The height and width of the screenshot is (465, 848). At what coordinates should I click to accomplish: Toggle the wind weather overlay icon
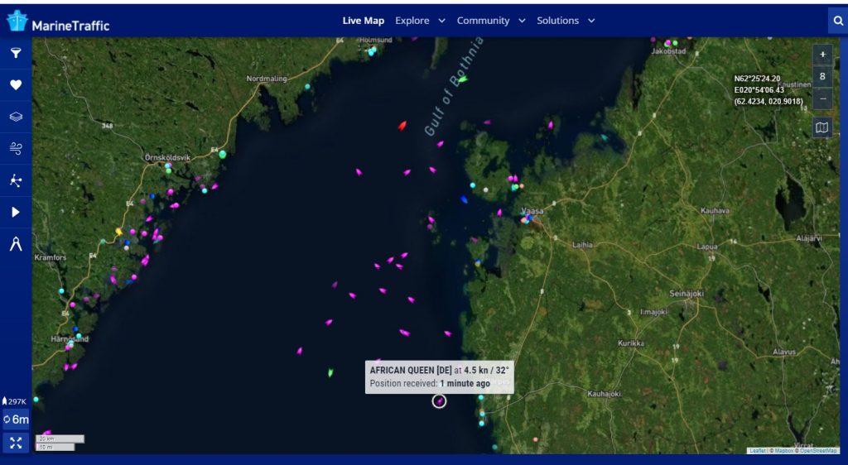click(16, 148)
